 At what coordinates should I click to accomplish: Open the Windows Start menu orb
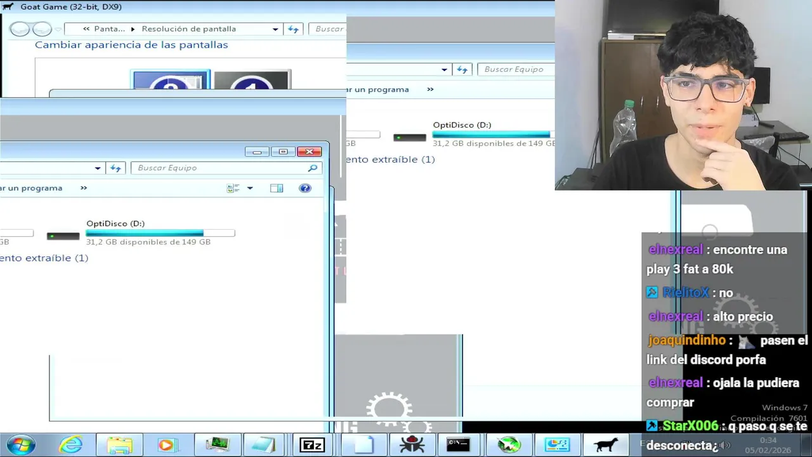(20, 445)
